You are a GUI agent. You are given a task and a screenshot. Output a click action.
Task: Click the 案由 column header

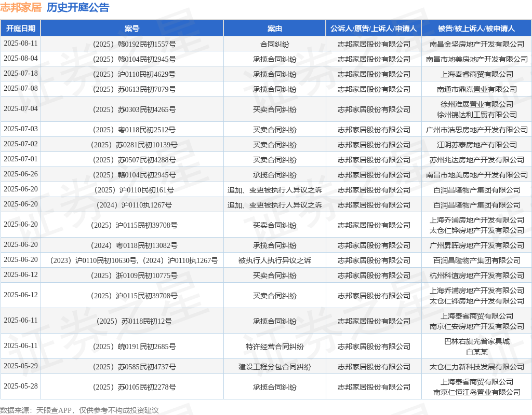[274, 29]
